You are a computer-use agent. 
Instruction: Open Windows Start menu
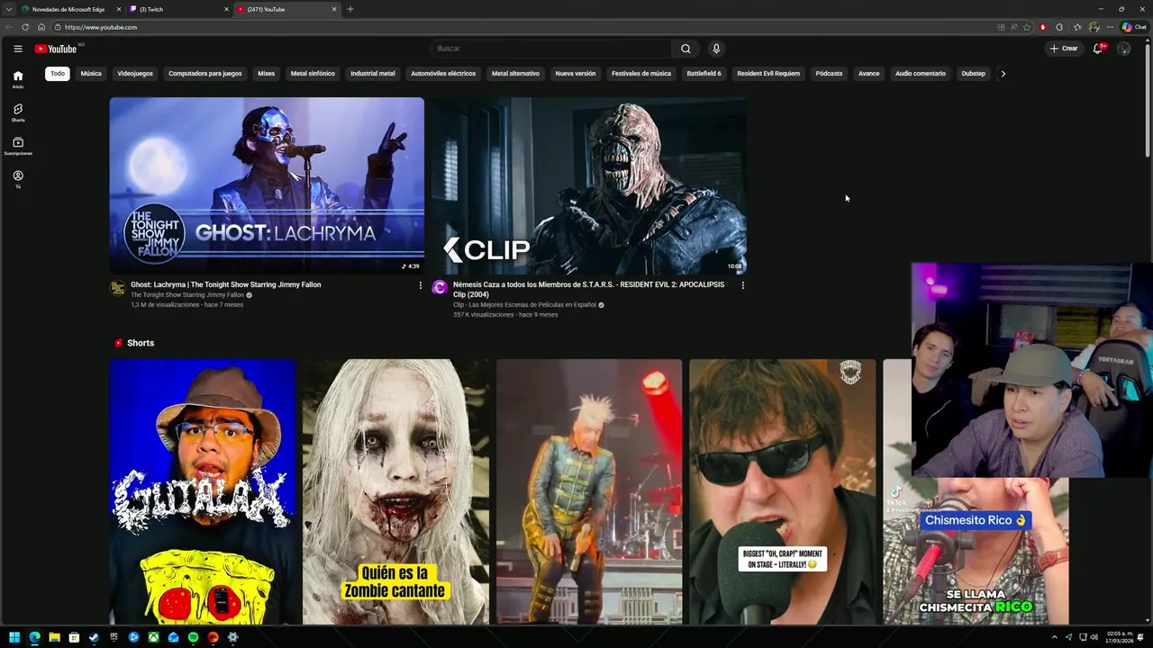click(14, 637)
